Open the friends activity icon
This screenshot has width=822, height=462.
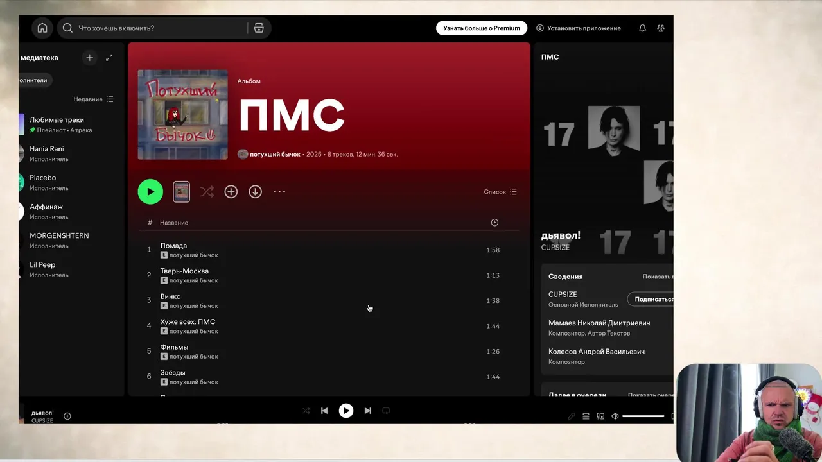click(661, 28)
